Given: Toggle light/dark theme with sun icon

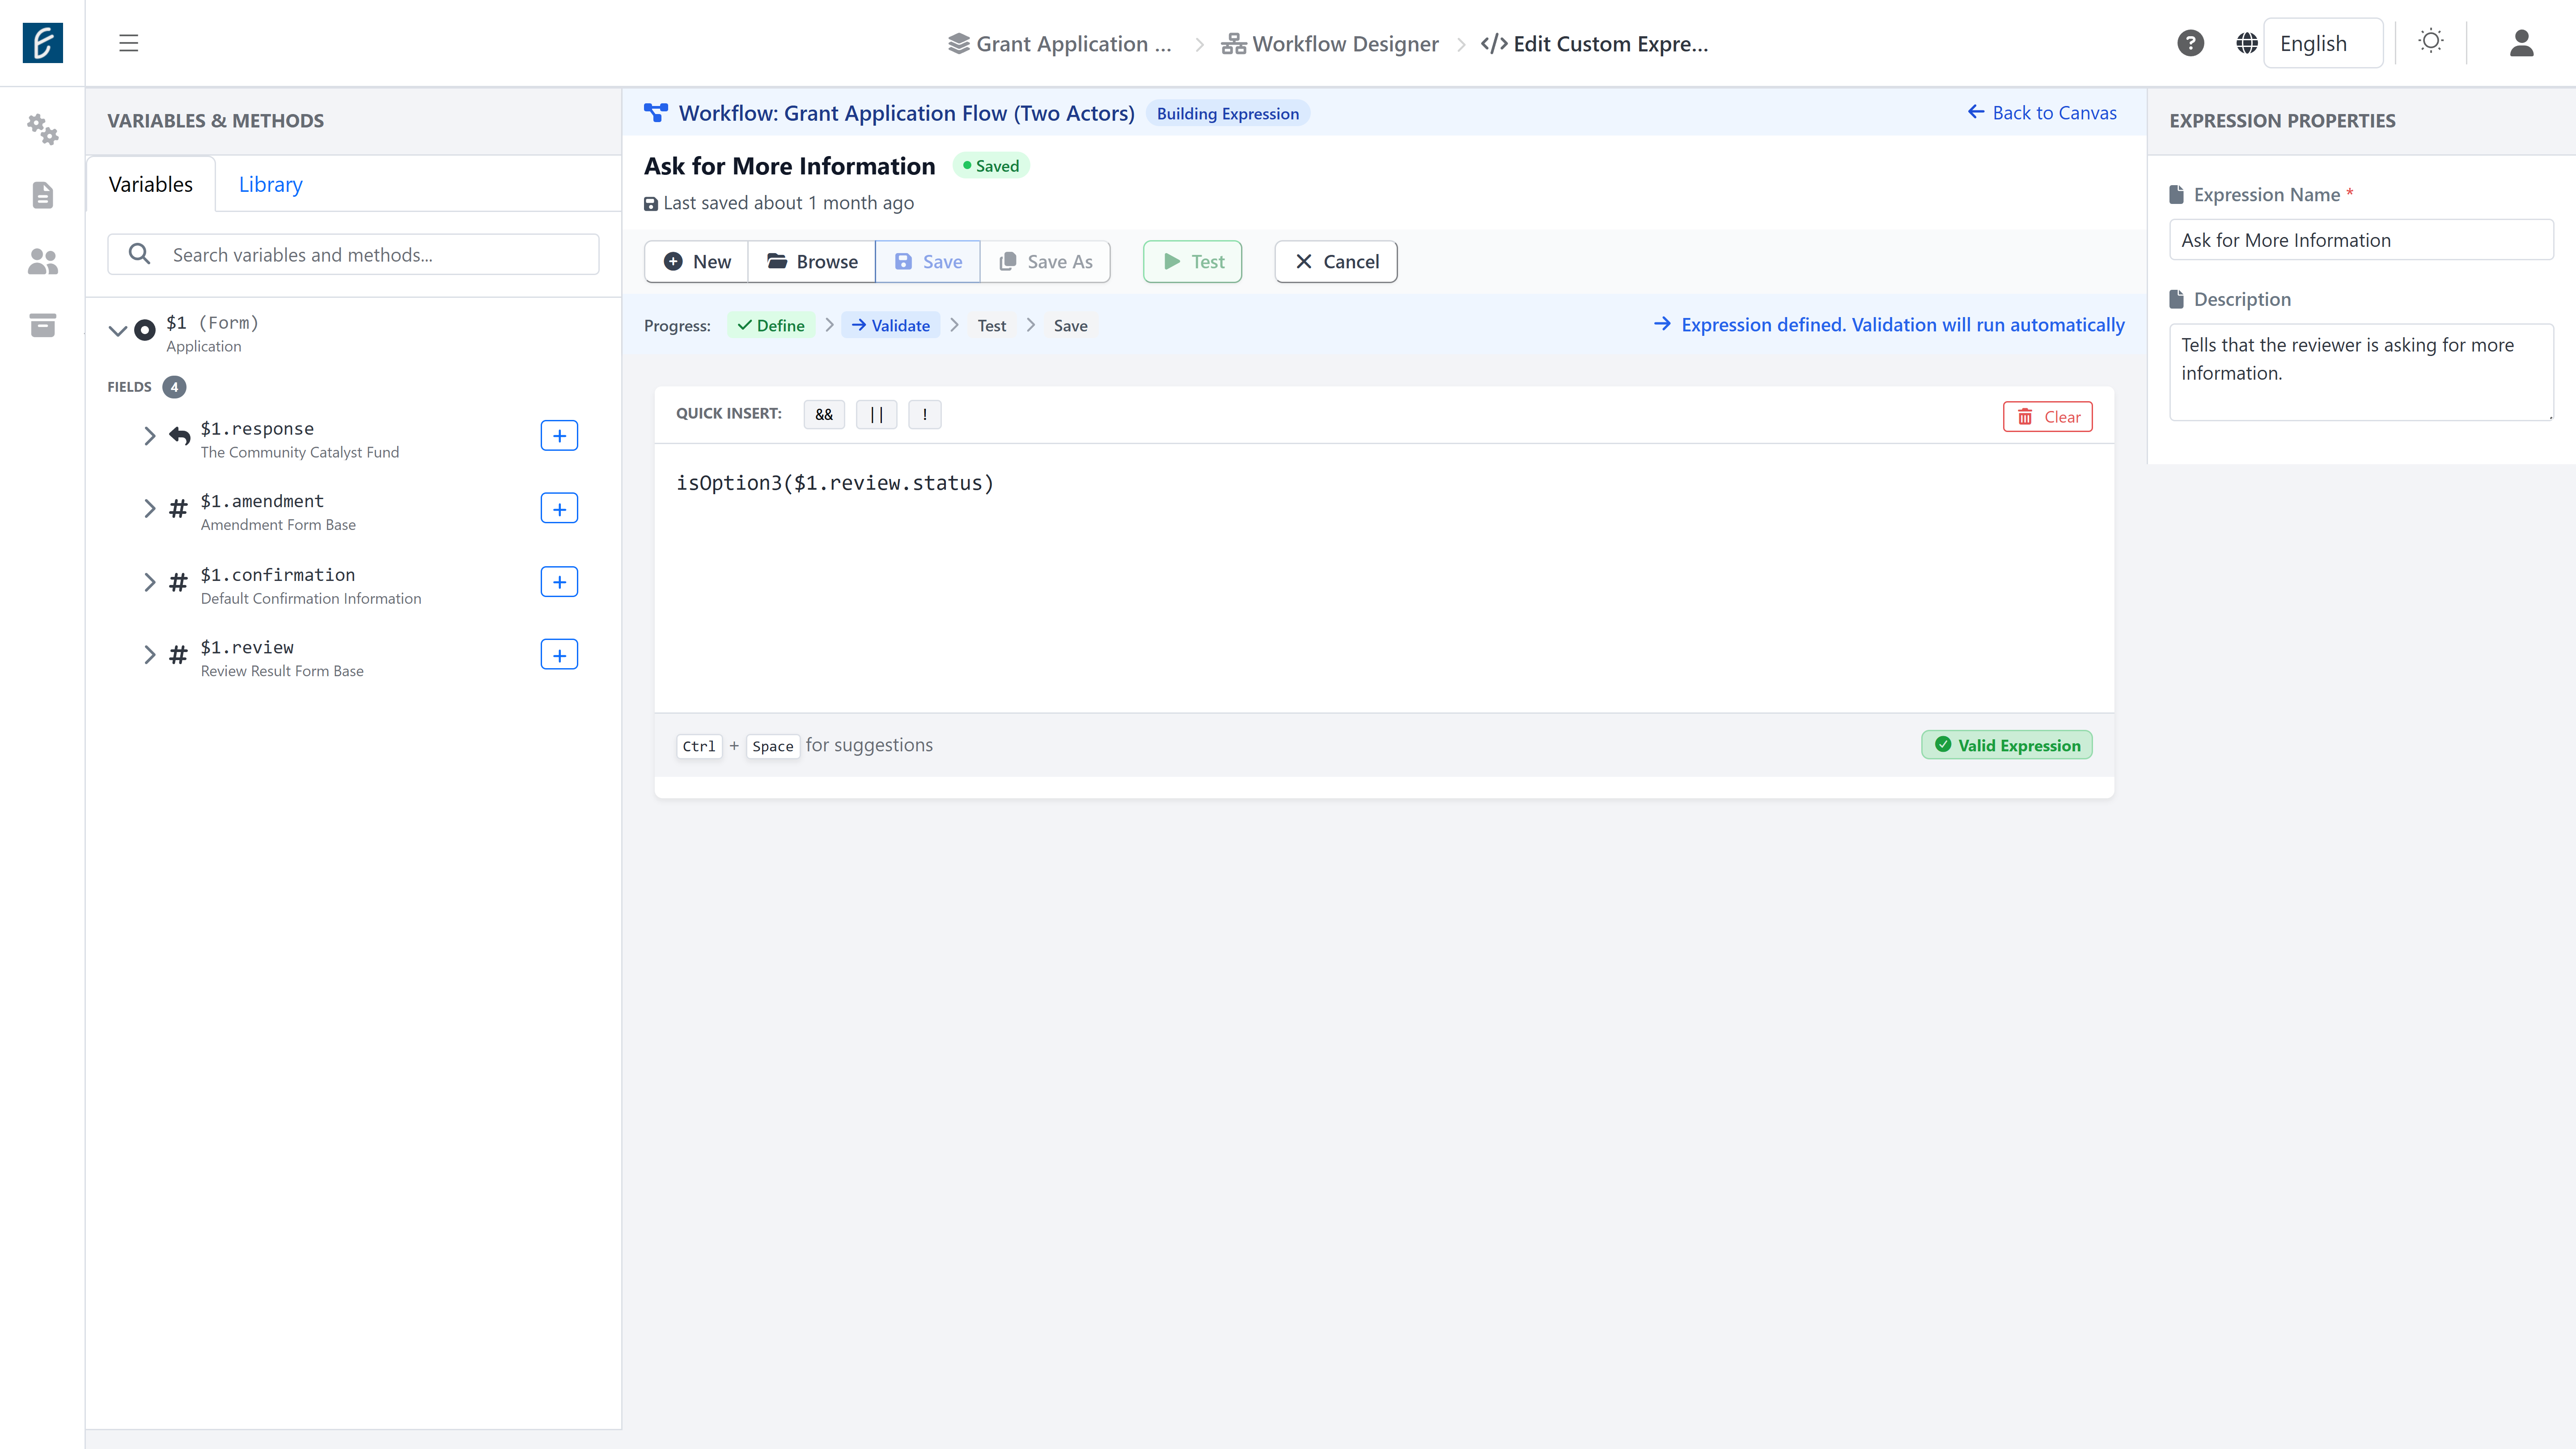Looking at the screenshot, I should 2432,42.
